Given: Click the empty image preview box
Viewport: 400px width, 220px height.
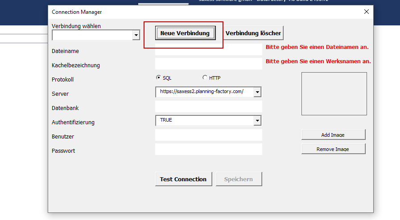Looking at the screenshot, I should click(334, 94).
